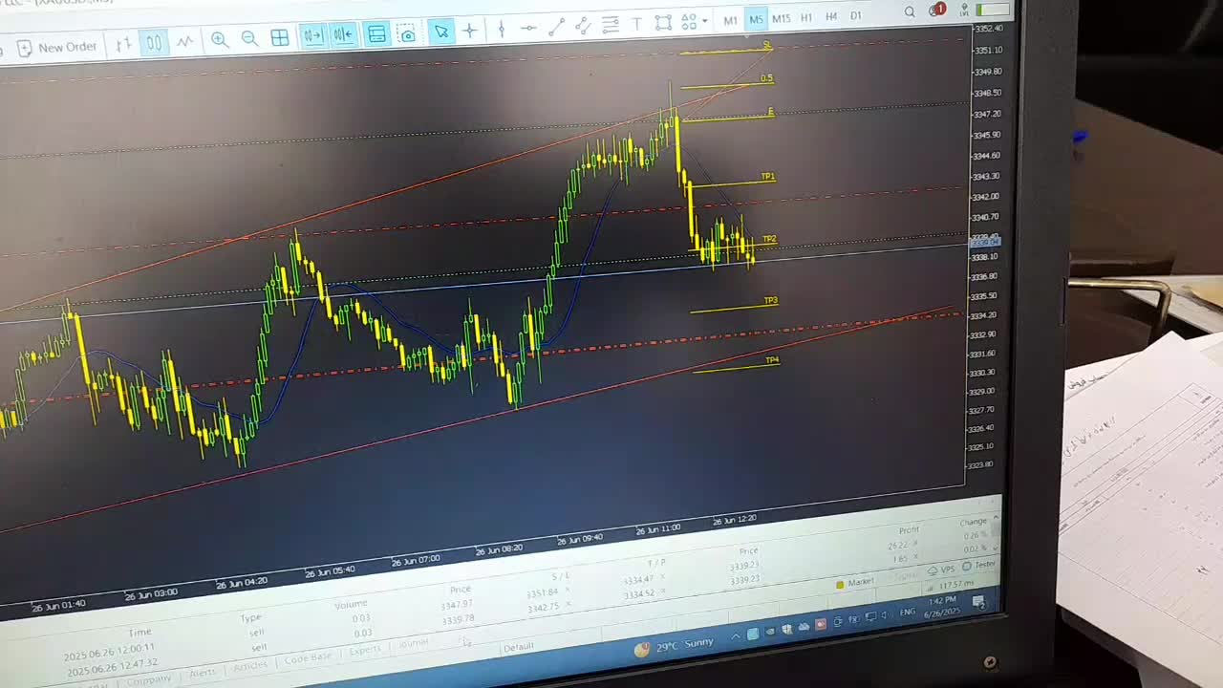The width and height of the screenshot is (1223, 688).
Task: Switch timeframe to M15
Action: tap(781, 18)
